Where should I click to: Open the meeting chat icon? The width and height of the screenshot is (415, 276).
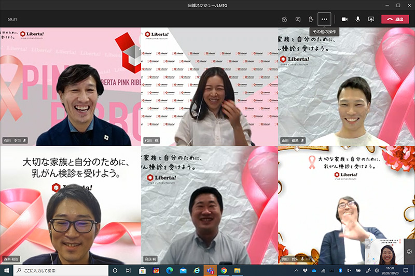pos(298,19)
